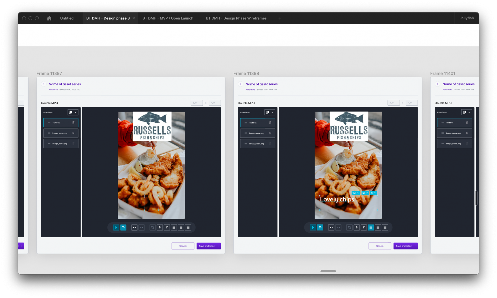
Task: Open the text color dropdown above Lovely chips
Action: pyautogui.click(x=365, y=193)
